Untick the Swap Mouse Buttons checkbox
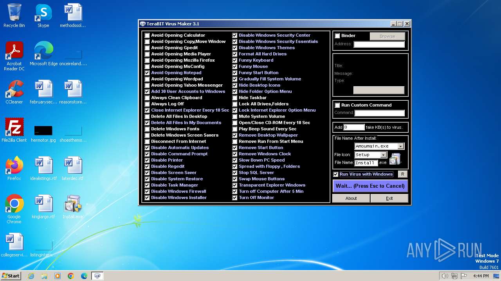The height and width of the screenshot is (281, 501). pos(235,179)
